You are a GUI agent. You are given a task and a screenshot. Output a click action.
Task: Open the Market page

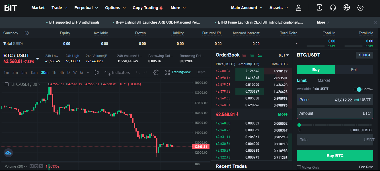point(38,8)
